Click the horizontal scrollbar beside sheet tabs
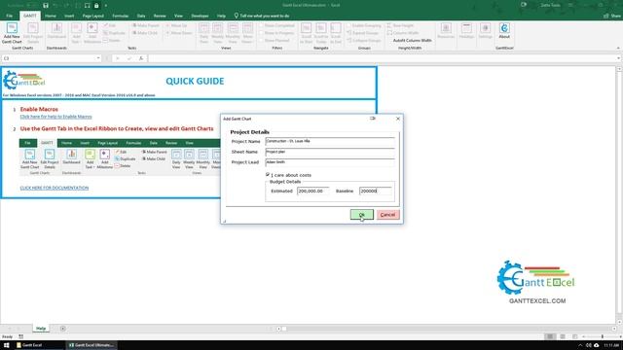This screenshot has width=623, height=350. click(x=447, y=329)
